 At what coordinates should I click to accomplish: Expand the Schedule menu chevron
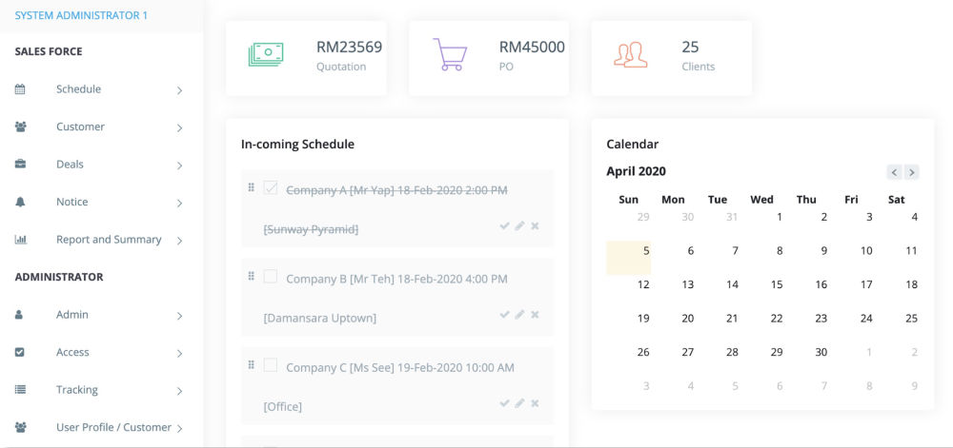click(179, 90)
